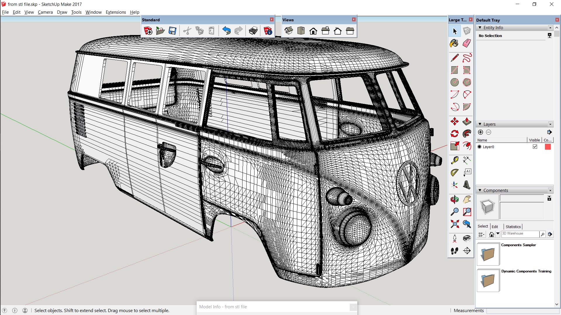This screenshot has width=561, height=315.
Task: Select the Rectangle tool
Action: (x=454, y=70)
